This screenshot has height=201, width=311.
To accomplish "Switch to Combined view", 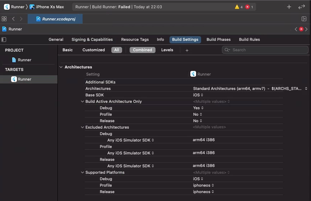I will click(143, 50).
